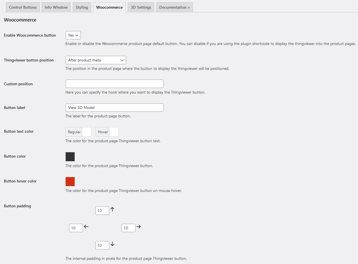Click the left arrow icon beside left padding
Screen dimensions: 358x264
coord(86,227)
